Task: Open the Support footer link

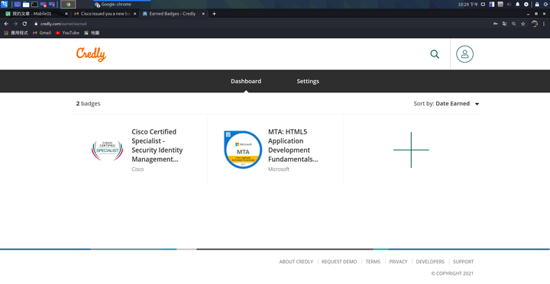Action: point(463,262)
